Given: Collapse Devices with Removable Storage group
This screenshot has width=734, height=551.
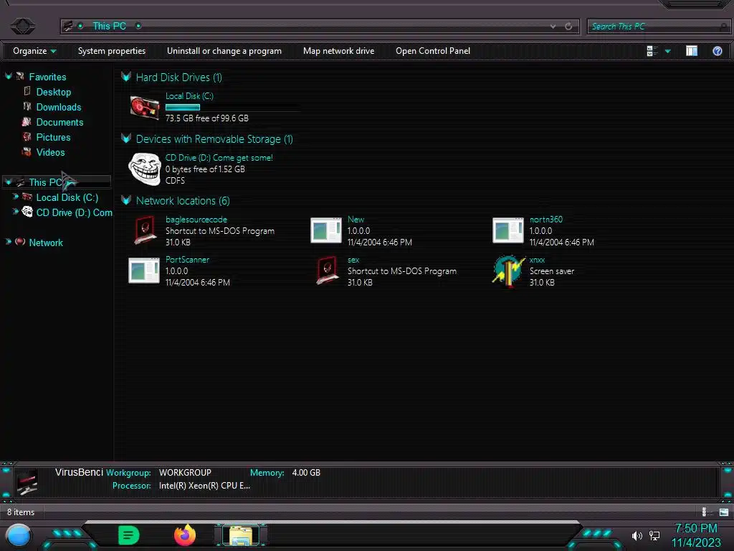Looking at the screenshot, I should point(126,138).
